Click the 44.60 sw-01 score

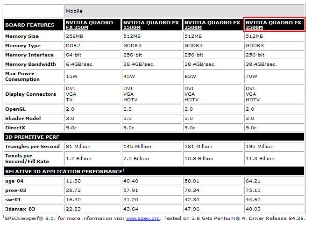253,200
